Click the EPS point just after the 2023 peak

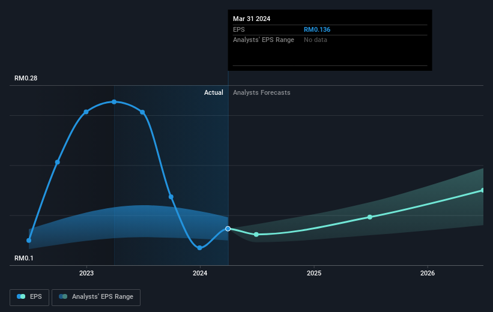point(142,112)
